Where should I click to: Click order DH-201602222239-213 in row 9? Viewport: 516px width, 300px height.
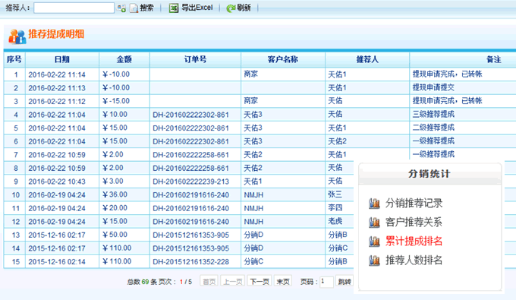click(190, 182)
